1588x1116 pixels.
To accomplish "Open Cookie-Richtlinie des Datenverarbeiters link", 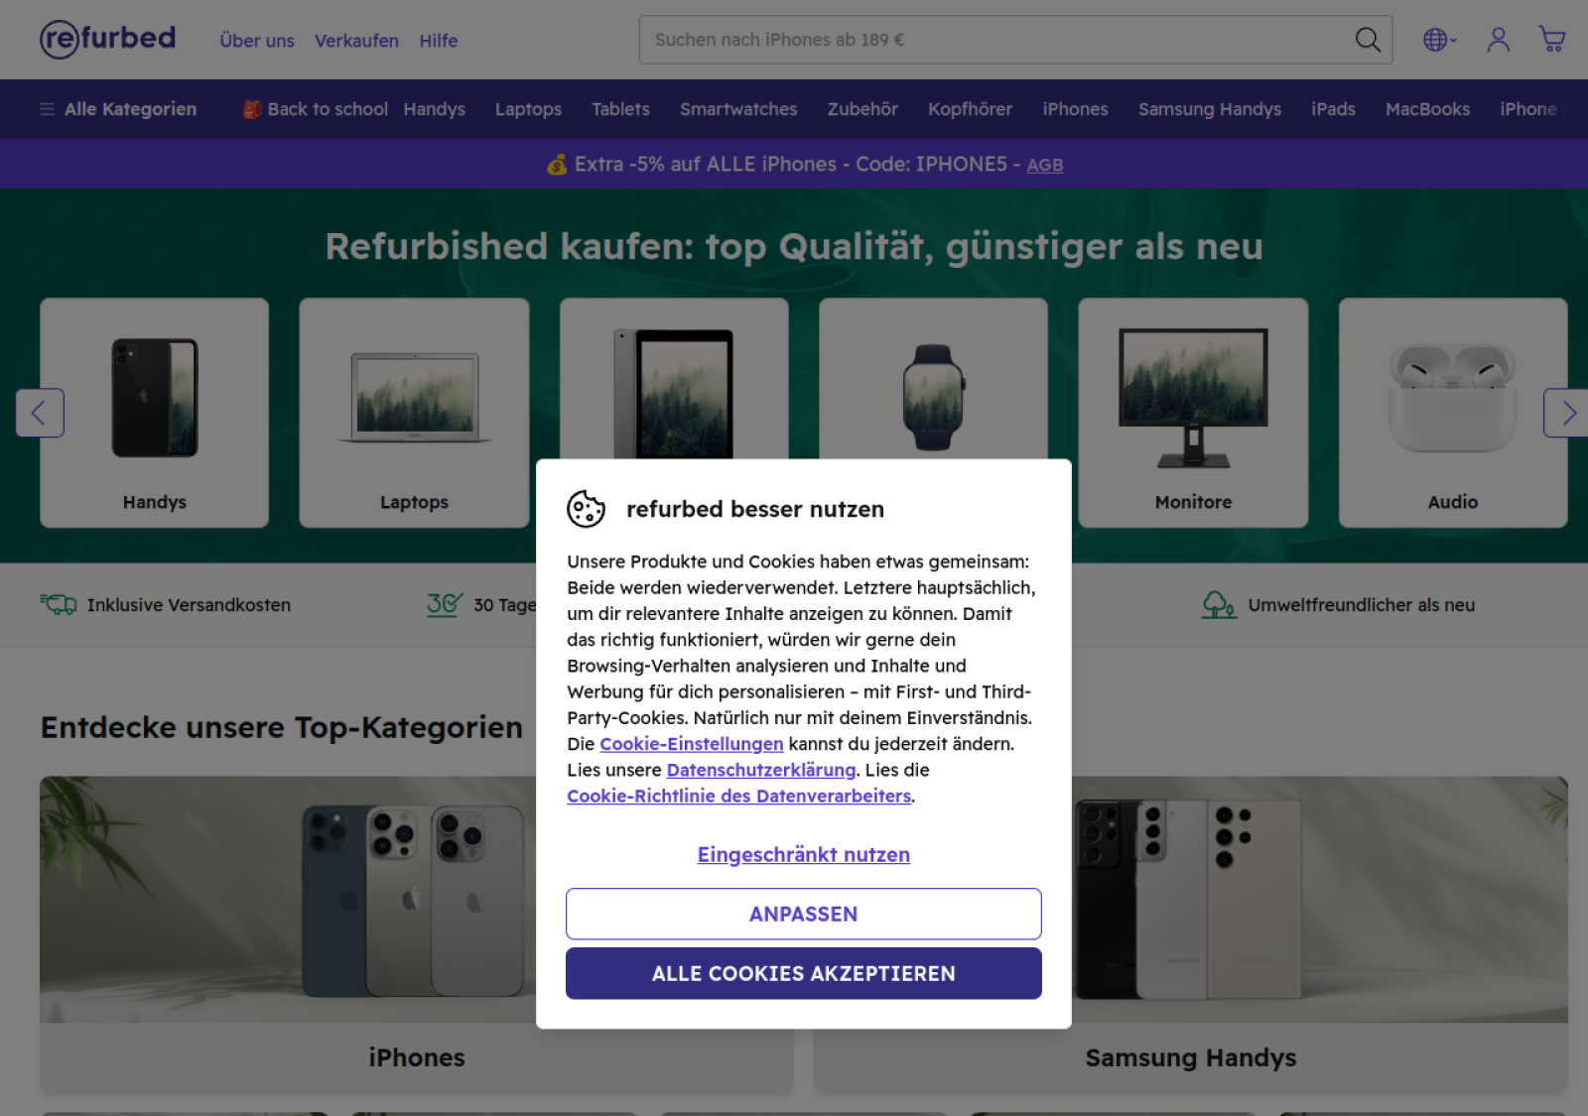I will pos(738,796).
